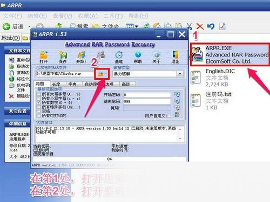Click the 文件夹 folders button in Explorer
The height and width of the screenshot is (202, 270).
[x=105, y=26]
